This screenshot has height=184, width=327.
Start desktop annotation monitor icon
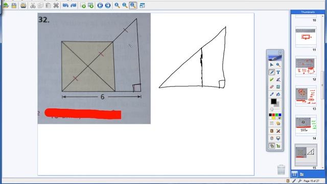(278, 139)
